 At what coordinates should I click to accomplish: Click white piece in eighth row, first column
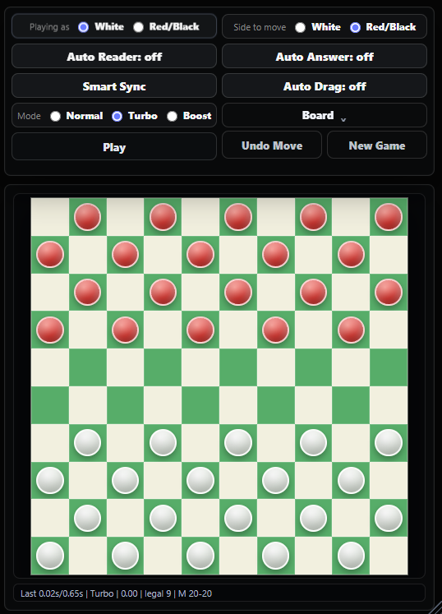50,481
